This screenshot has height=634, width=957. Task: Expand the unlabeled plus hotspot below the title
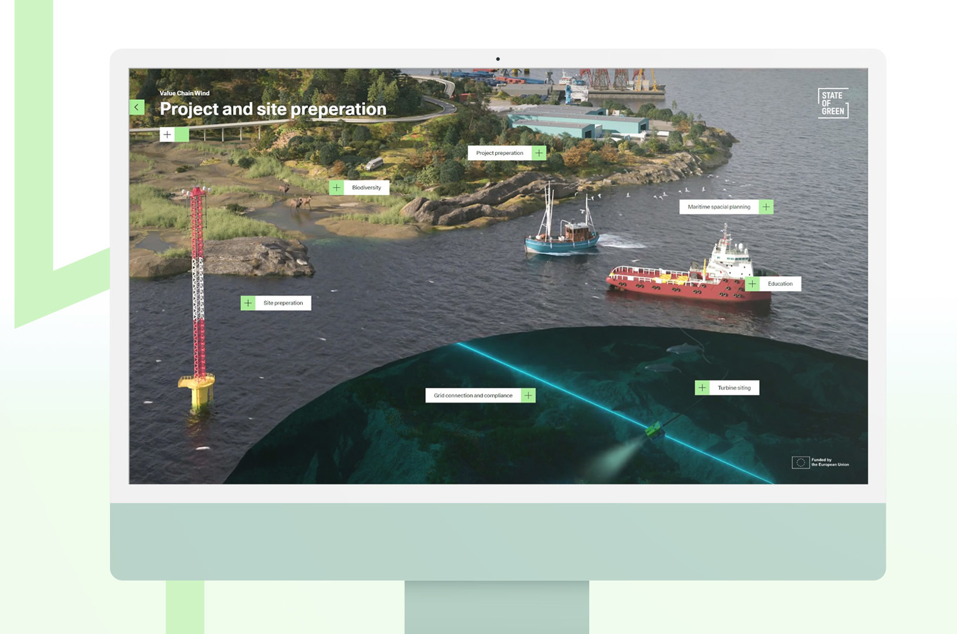[167, 135]
